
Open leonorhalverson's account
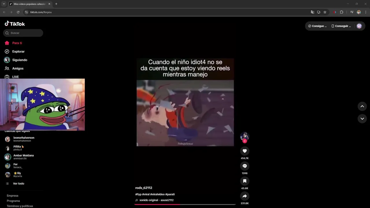point(20,139)
